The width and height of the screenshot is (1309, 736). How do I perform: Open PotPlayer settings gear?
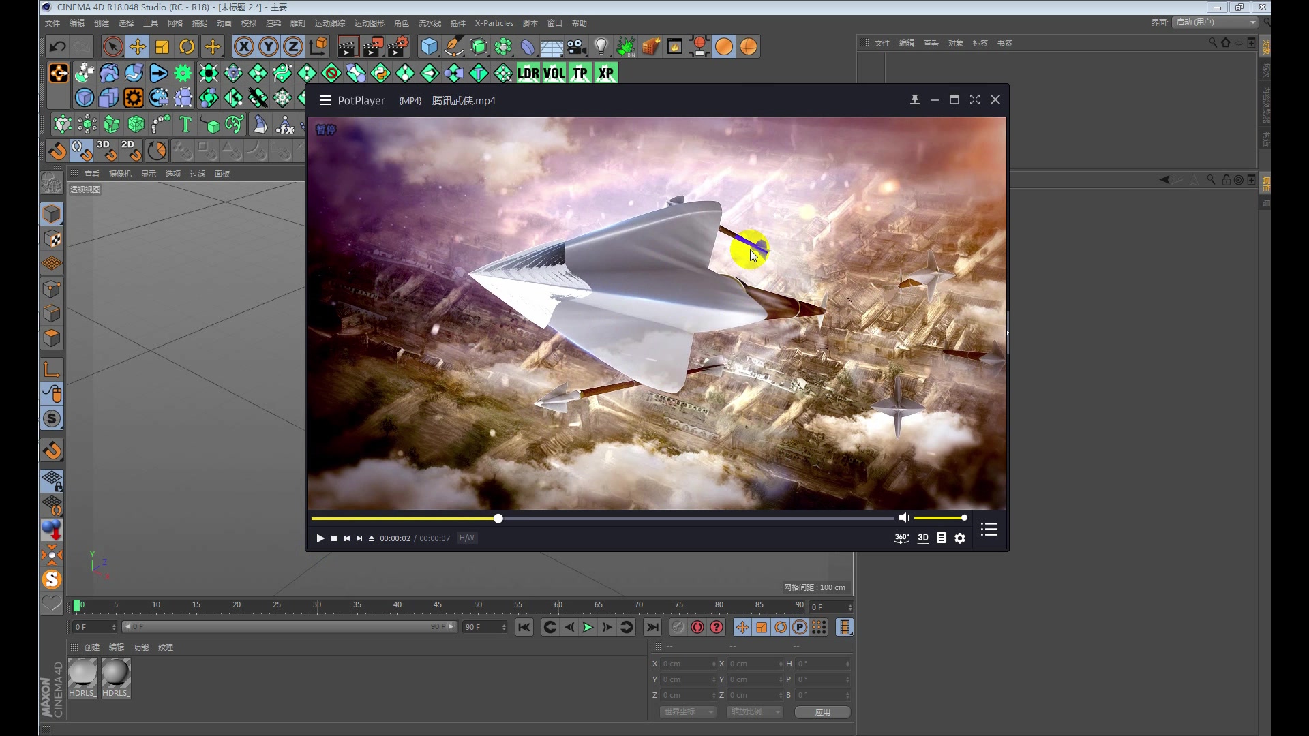[x=960, y=538]
